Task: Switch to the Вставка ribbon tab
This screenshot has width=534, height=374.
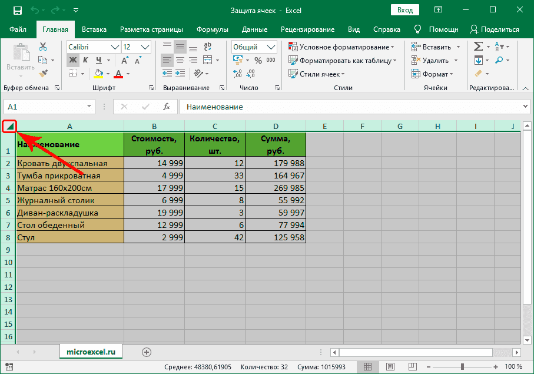Action: click(x=94, y=29)
